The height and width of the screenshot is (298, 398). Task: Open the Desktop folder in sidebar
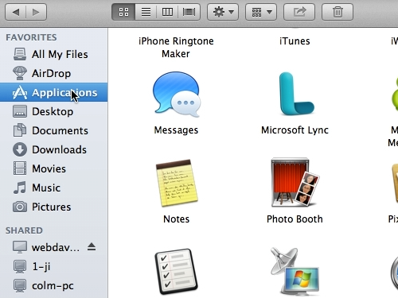click(54, 111)
